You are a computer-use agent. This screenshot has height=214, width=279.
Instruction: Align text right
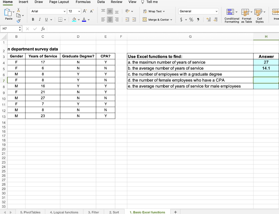pyautogui.click(x=117, y=20)
